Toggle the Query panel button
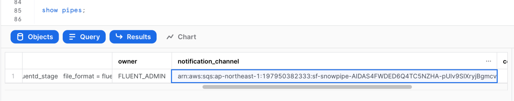The height and width of the screenshot is (101, 514). tap(84, 37)
